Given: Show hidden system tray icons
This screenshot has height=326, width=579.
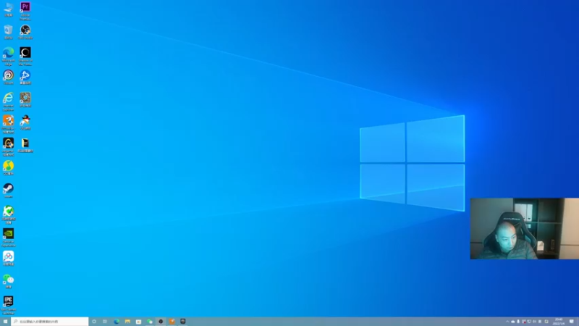Looking at the screenshot, I should point(507,322).
